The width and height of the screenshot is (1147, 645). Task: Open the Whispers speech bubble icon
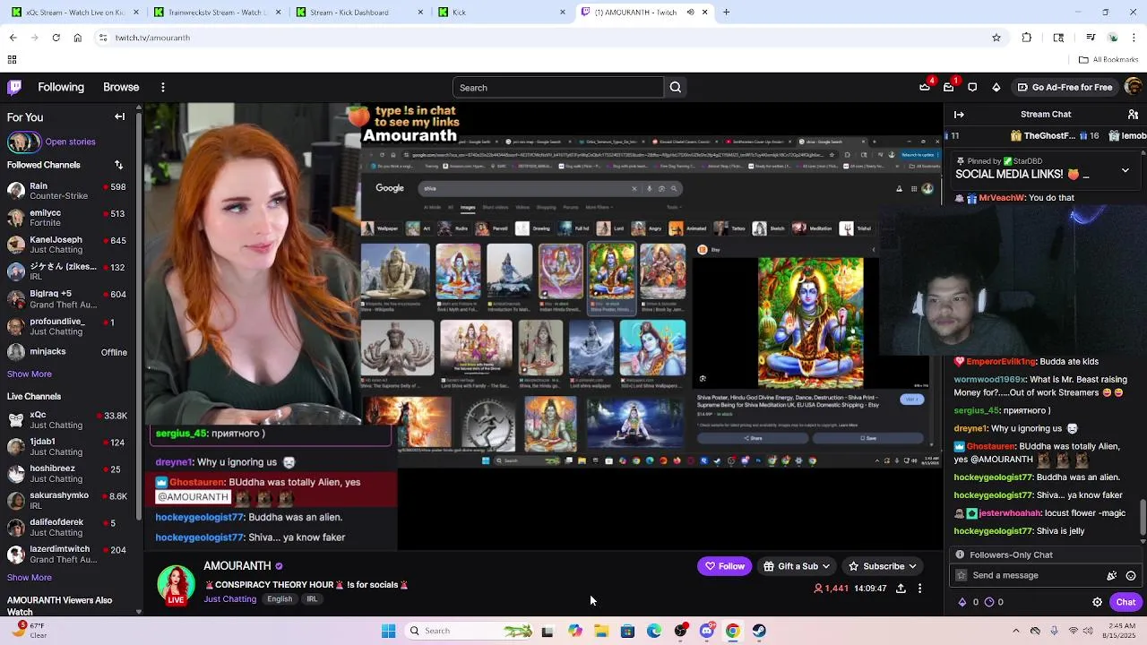pos(972,87)
